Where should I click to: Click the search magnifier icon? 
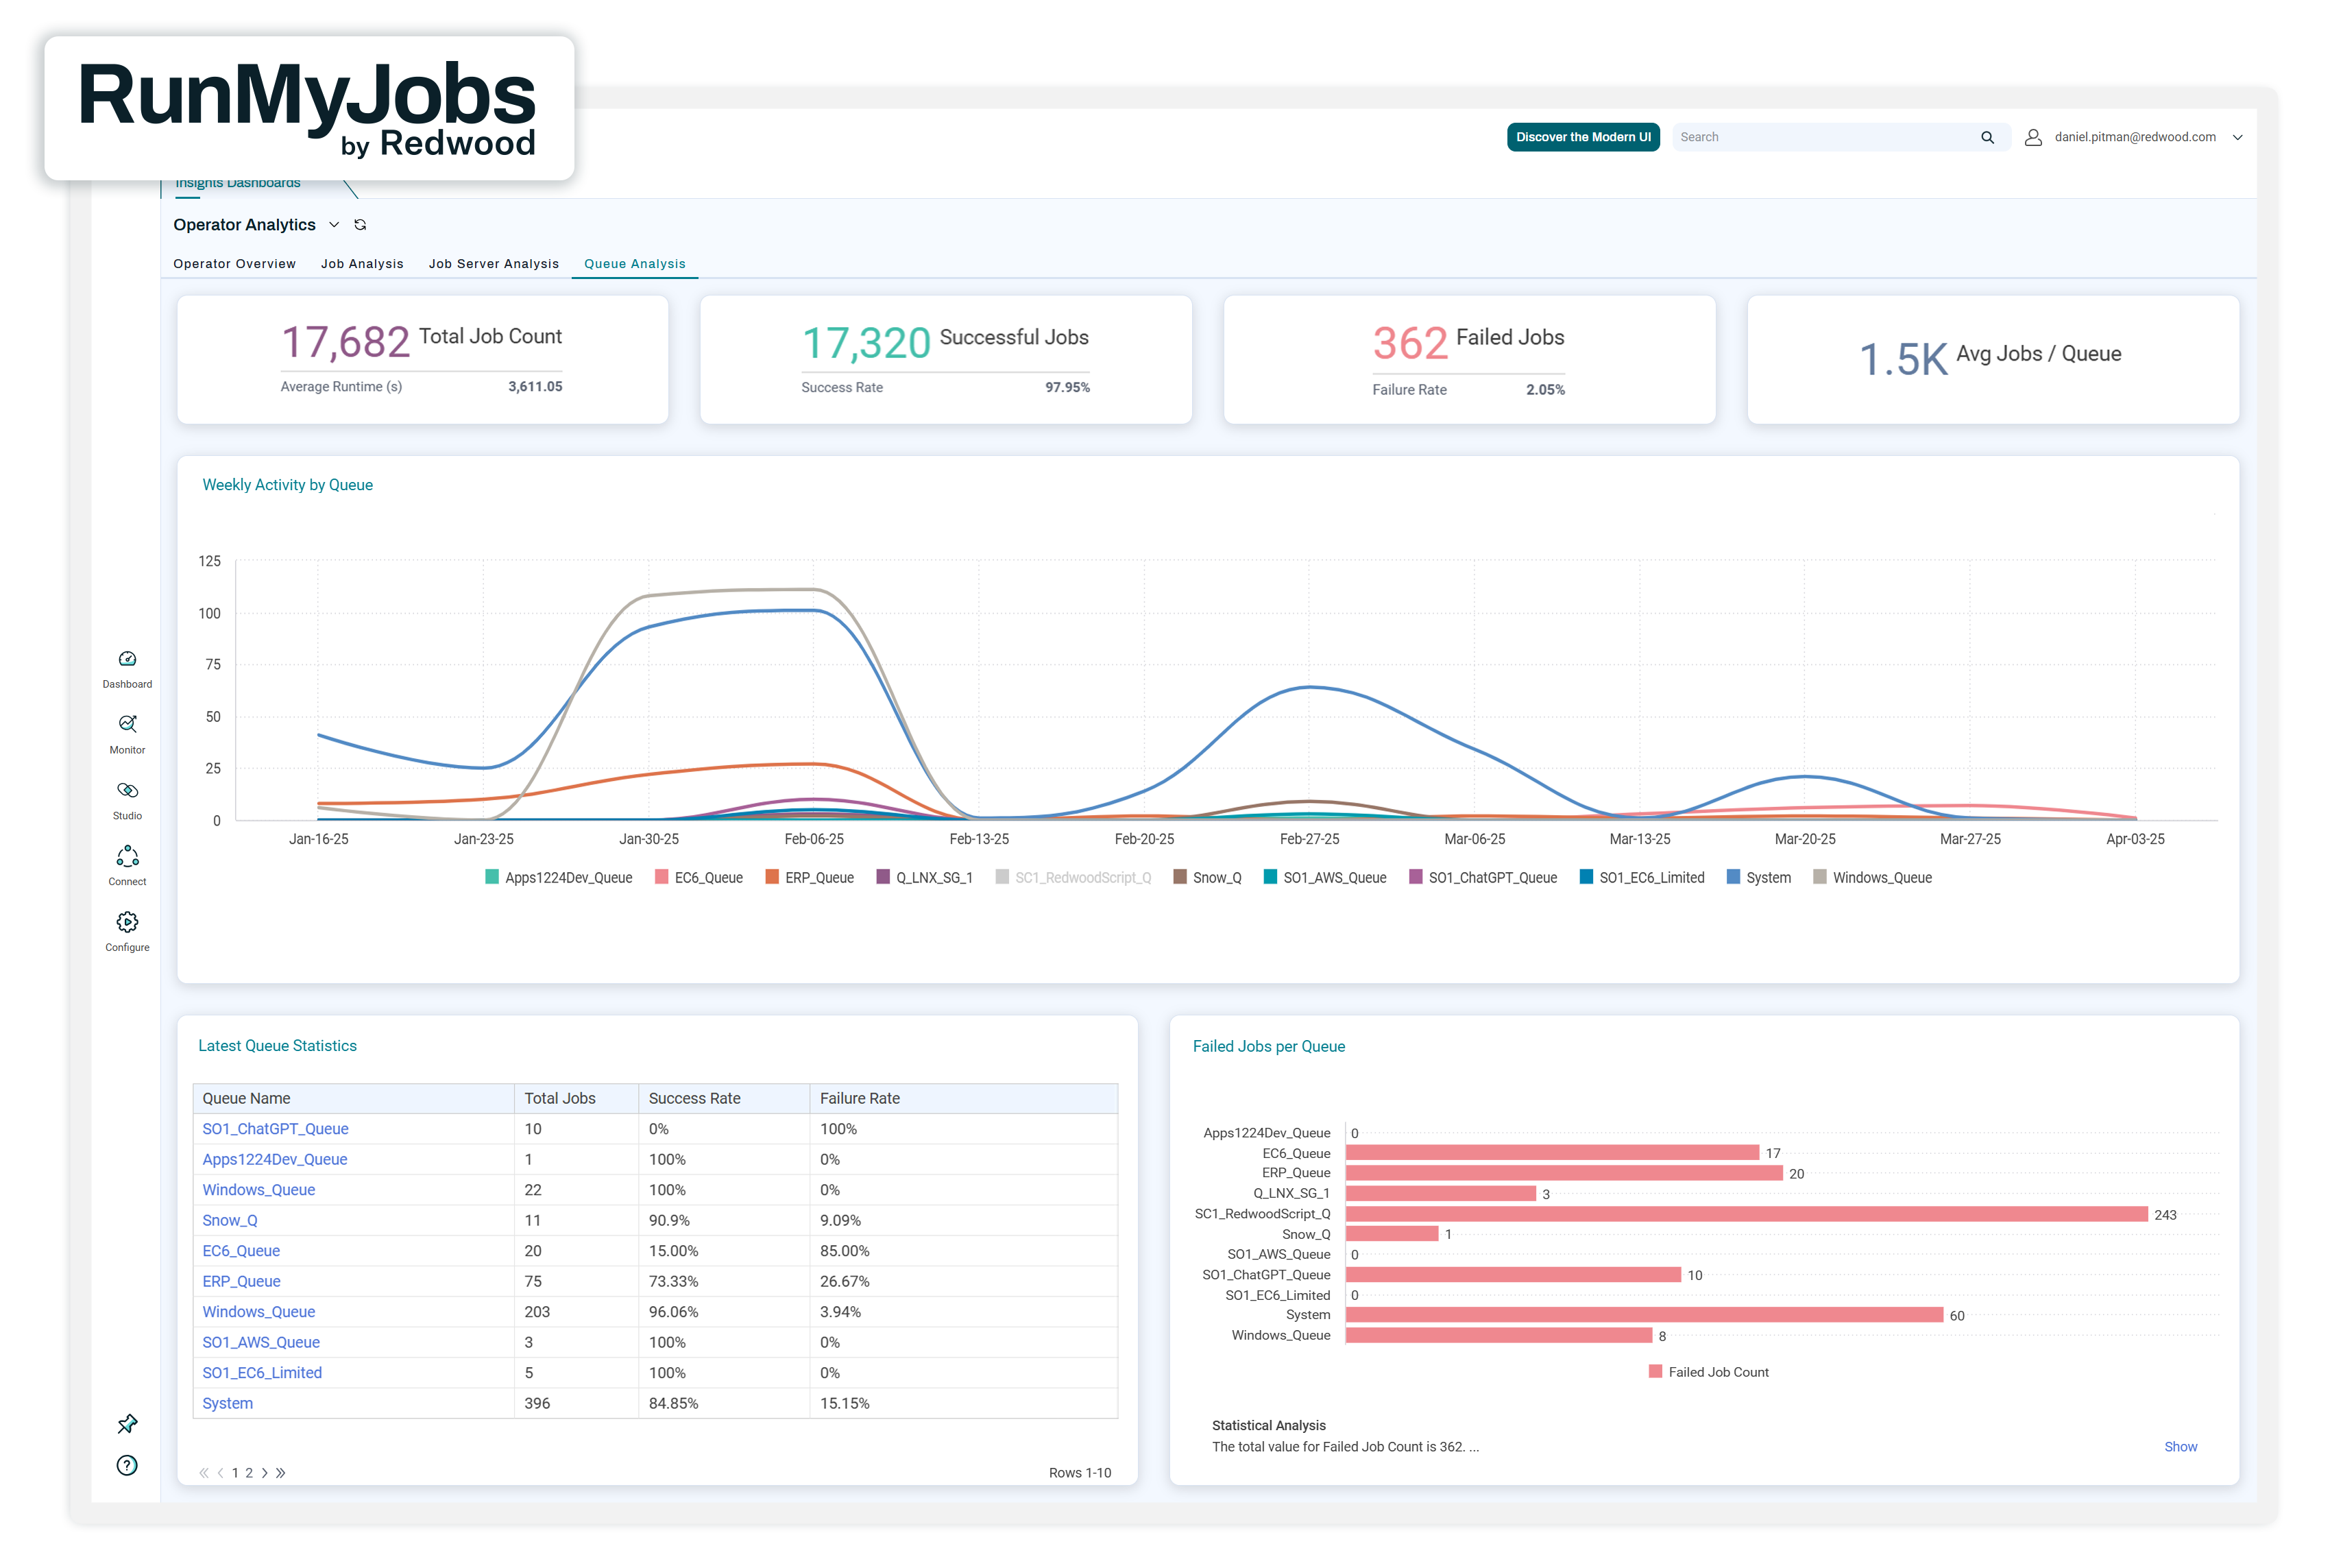[1987, 138]
